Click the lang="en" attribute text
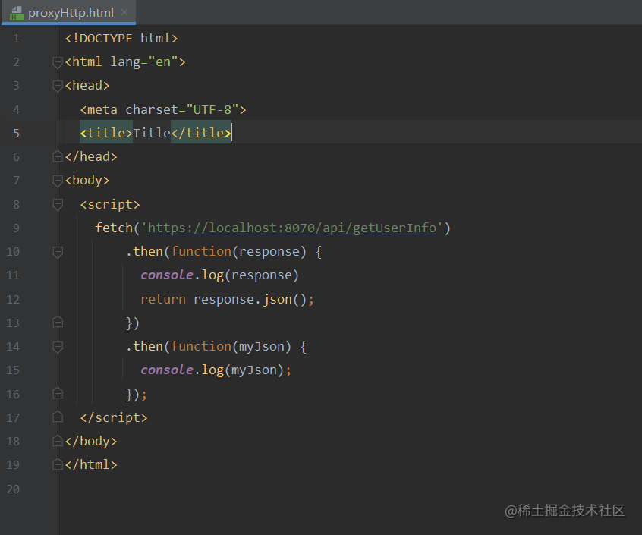This screenshot has height=535, width=642. [144, 62]
